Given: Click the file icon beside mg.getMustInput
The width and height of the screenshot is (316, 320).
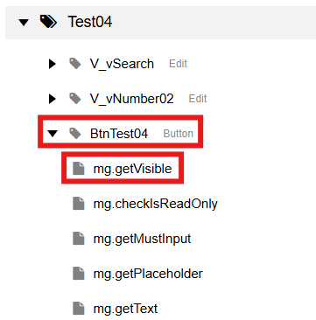Looking at the screenshot, I should (x=79, y=239).
